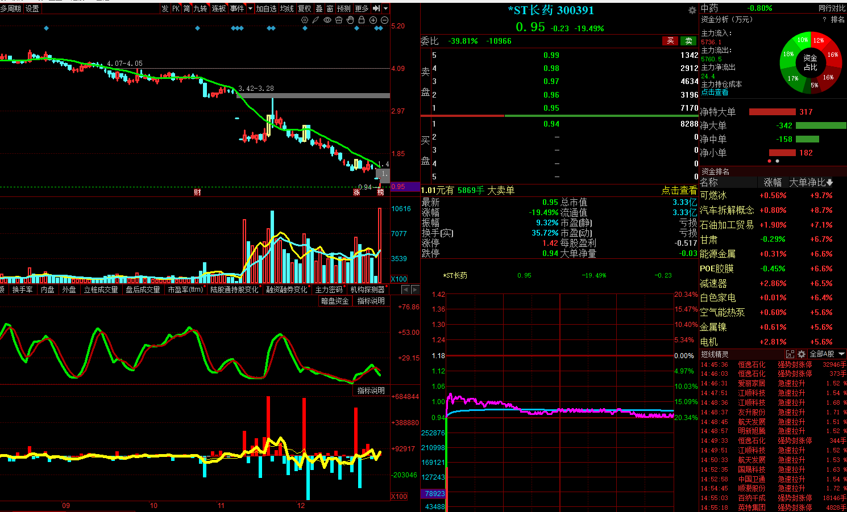Screen dimensions: 847x512
Task: Click the question mark help icon
Action: pos(824,19)
